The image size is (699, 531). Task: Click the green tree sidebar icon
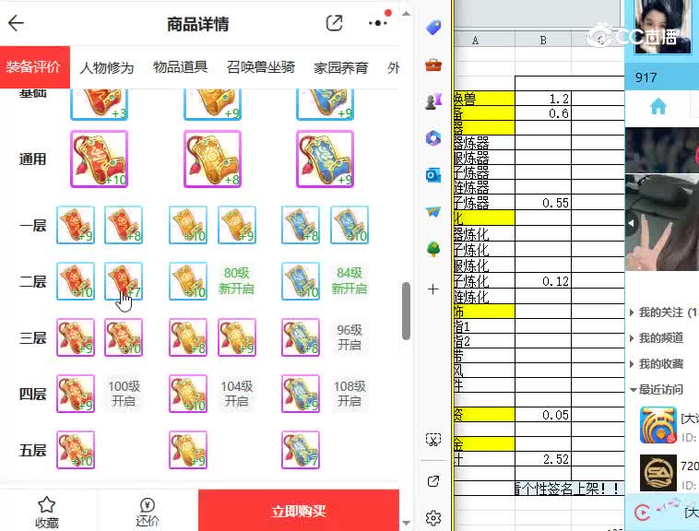(433, 249)
